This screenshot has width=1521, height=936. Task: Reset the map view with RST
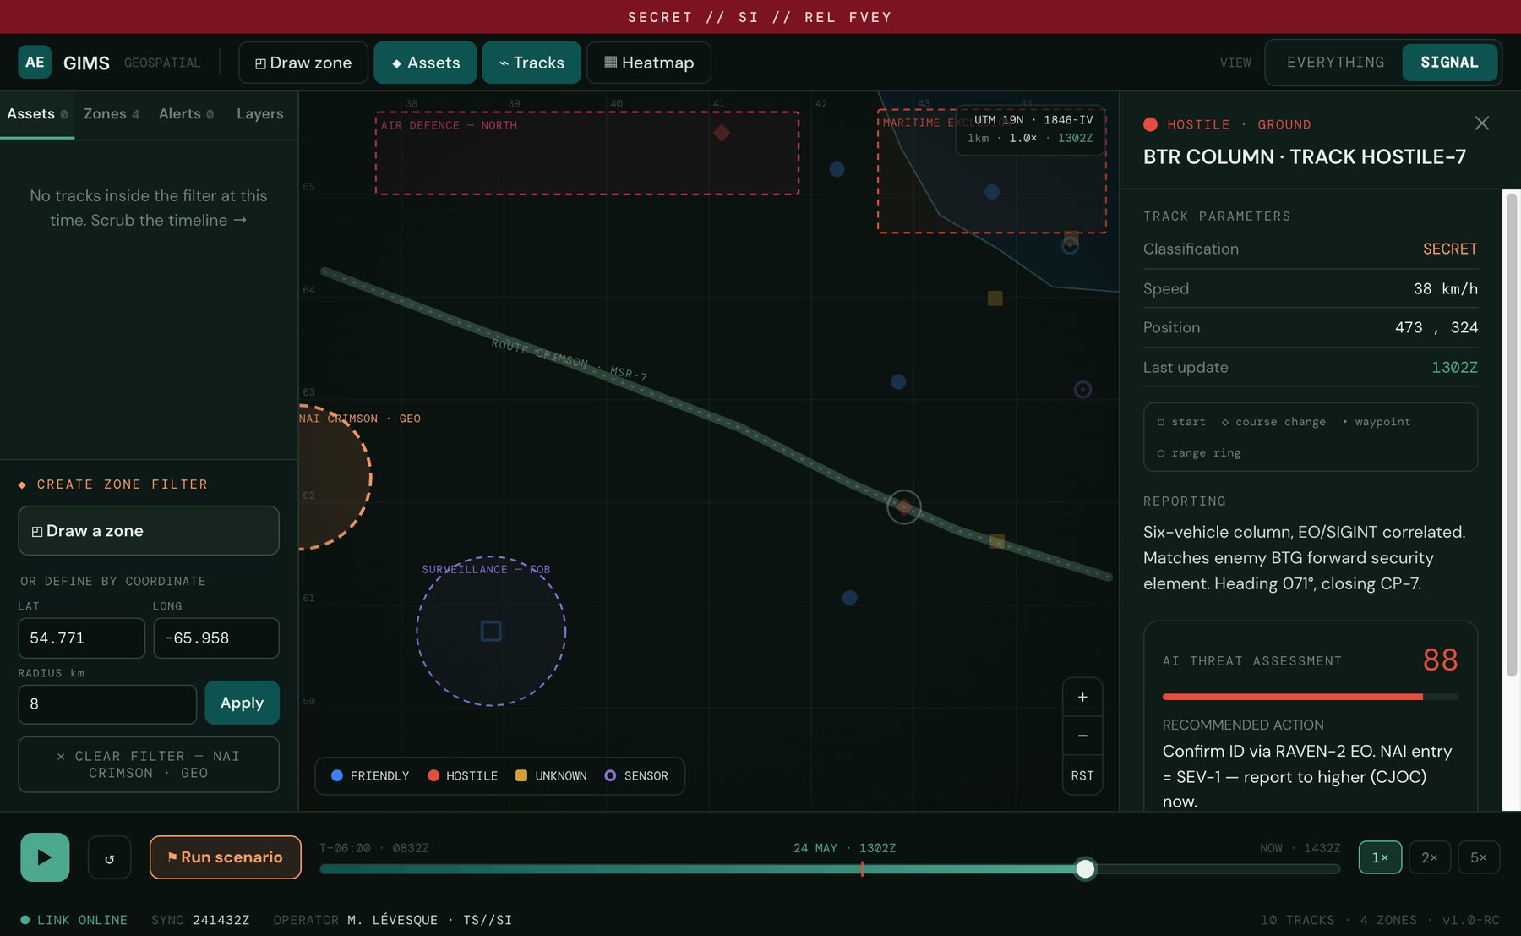coord(1082,775)
